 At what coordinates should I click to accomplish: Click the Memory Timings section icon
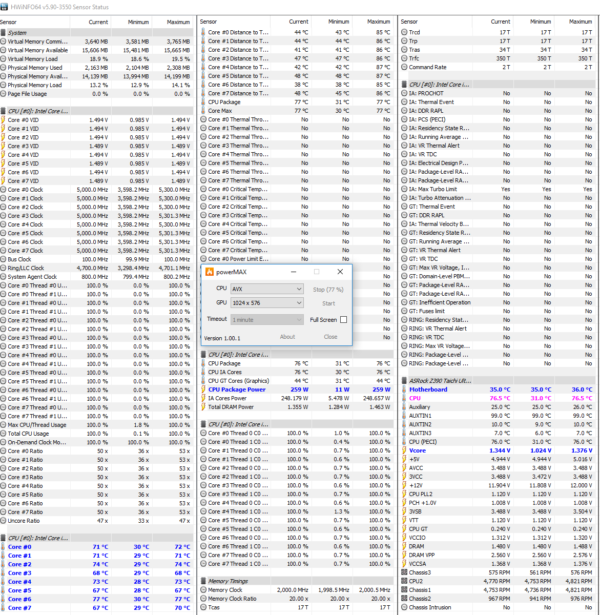(x=204, y=581)
